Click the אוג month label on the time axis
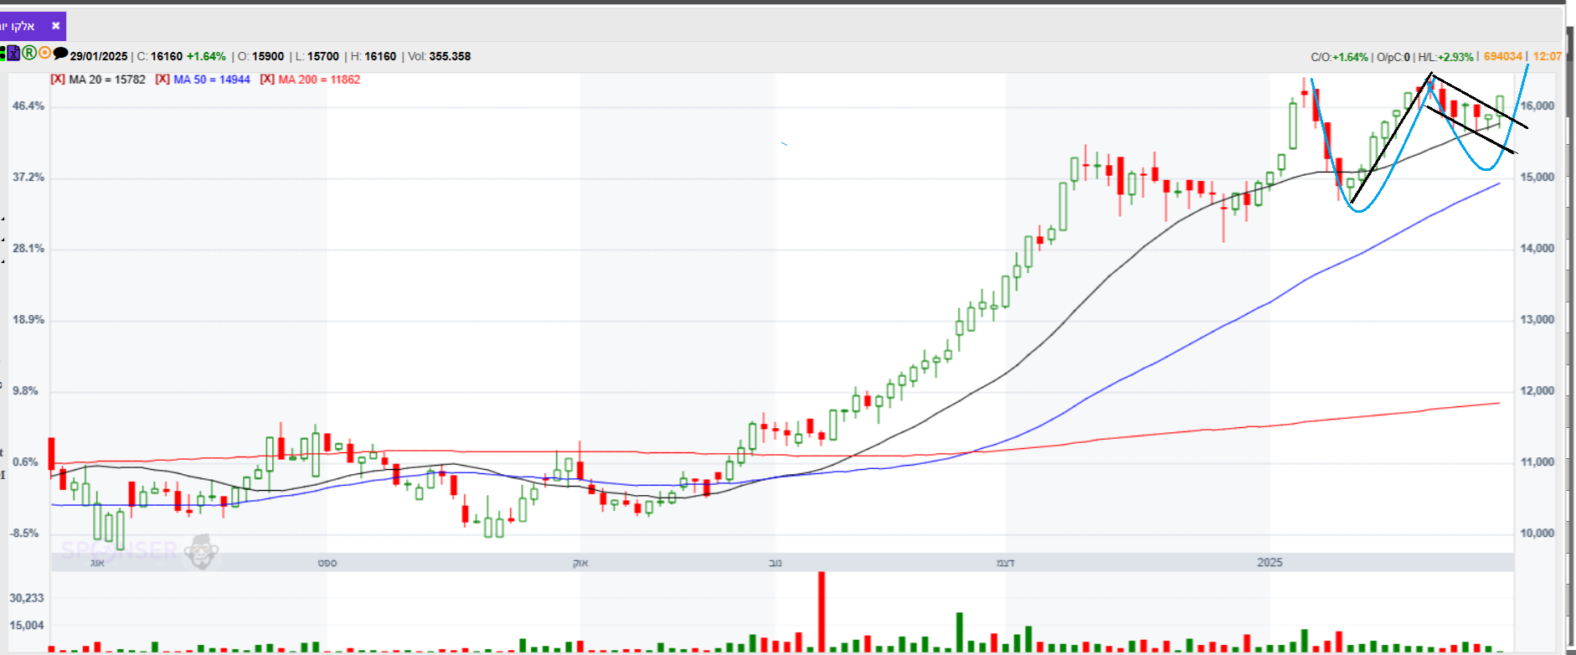The width and height of the screenshot is (1576, 655). 97,563
